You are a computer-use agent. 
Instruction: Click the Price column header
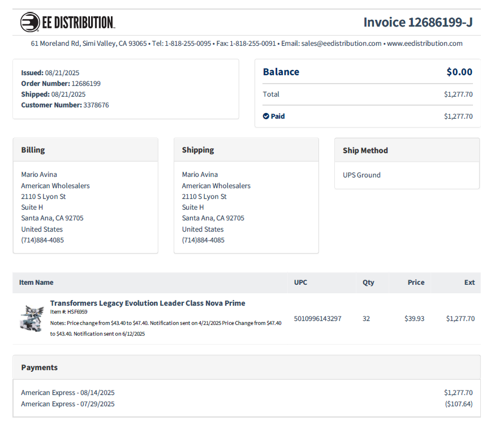tap(416, 283)
